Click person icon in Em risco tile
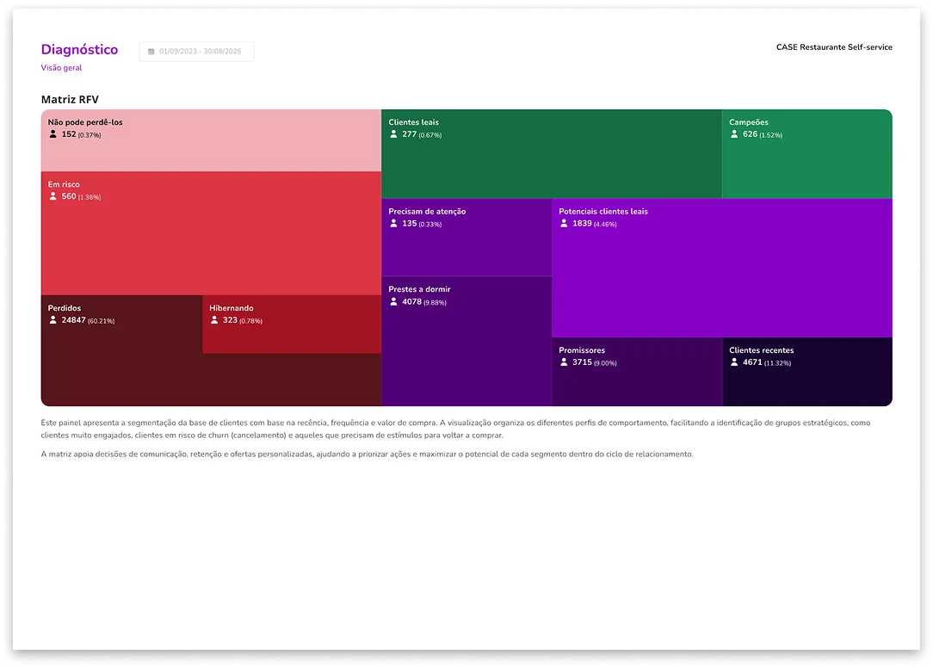The image size is (933, 667). click(53, 196)
